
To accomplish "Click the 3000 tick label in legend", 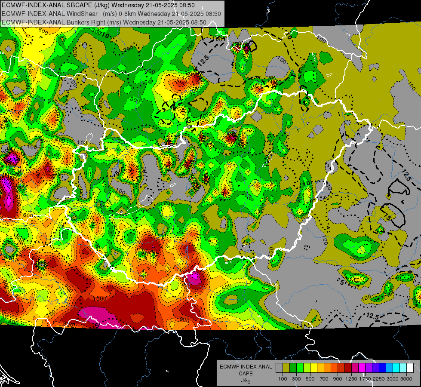I will tap(393, 379).
